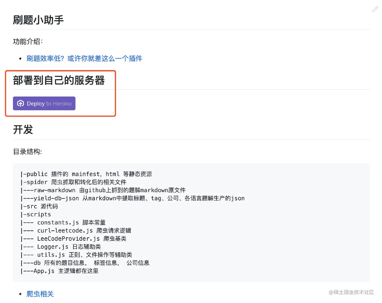This screenshot has height=303, width=382.
Task: Click the curl-leetcode.js line
Action: 76,231
